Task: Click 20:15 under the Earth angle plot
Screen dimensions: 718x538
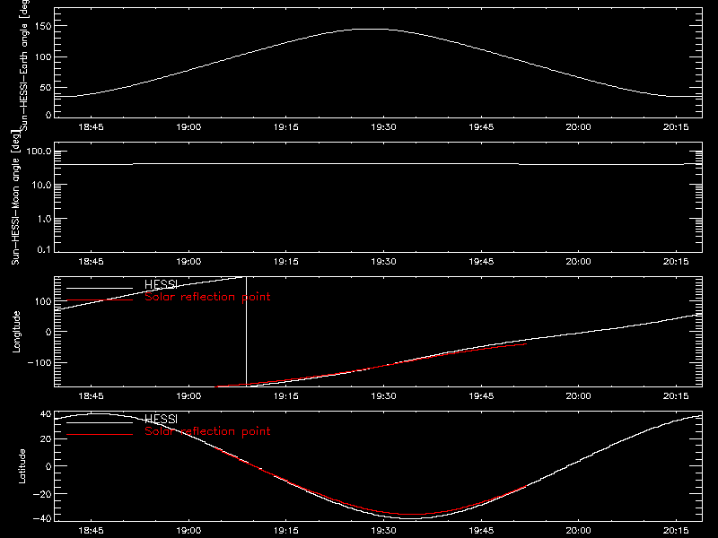Action: (x=676, y=127)
